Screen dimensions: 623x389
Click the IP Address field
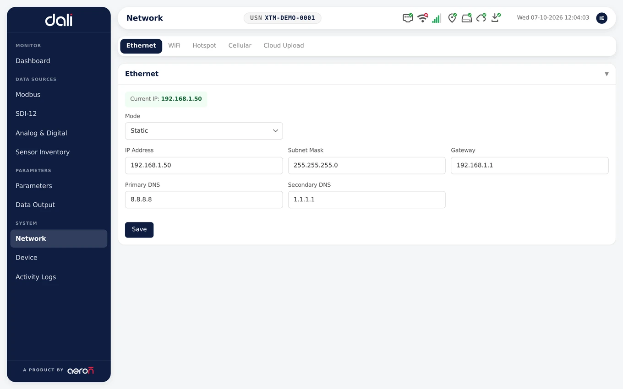pyautogui.click(x=204, y=165)
